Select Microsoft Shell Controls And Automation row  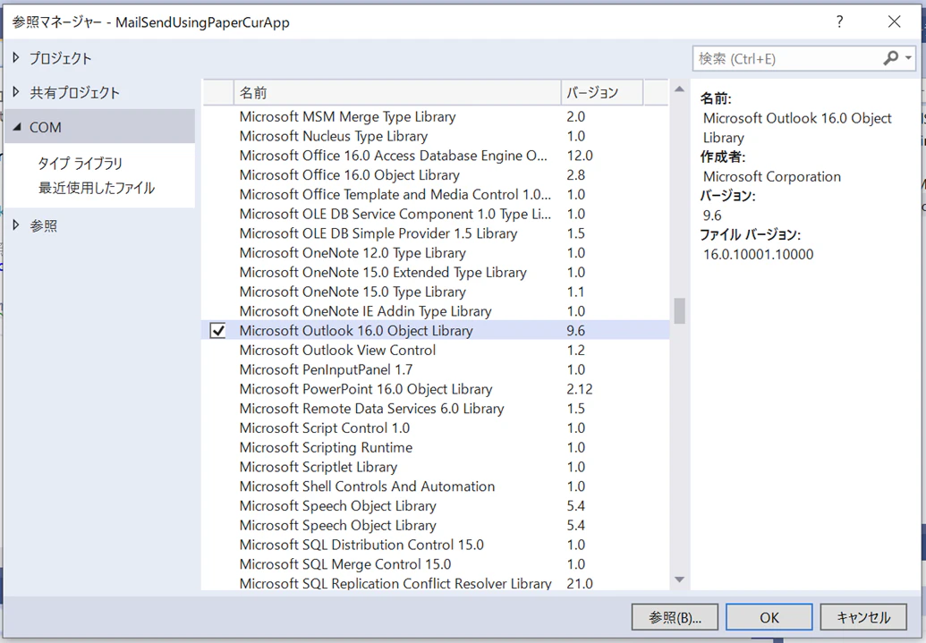(x=435, y=486)
